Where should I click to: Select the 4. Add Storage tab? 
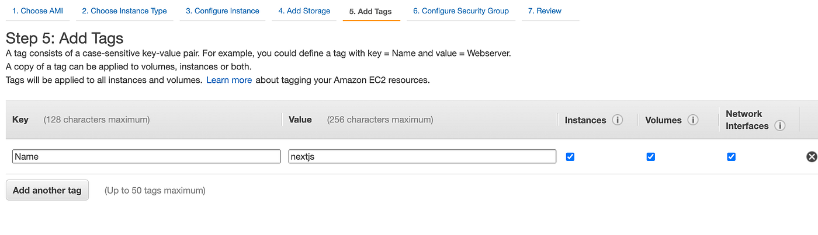click(304, 11)
